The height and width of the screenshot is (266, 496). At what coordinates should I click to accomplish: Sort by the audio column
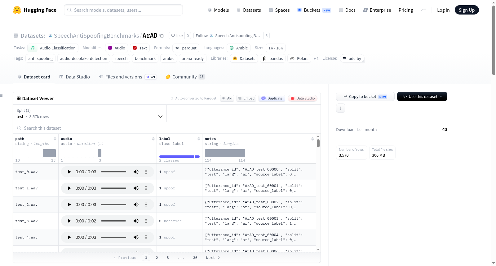(x=153, y=139)
